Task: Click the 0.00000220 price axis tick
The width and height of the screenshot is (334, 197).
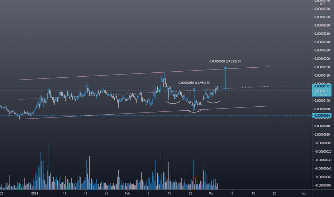Action: (322, 51)
